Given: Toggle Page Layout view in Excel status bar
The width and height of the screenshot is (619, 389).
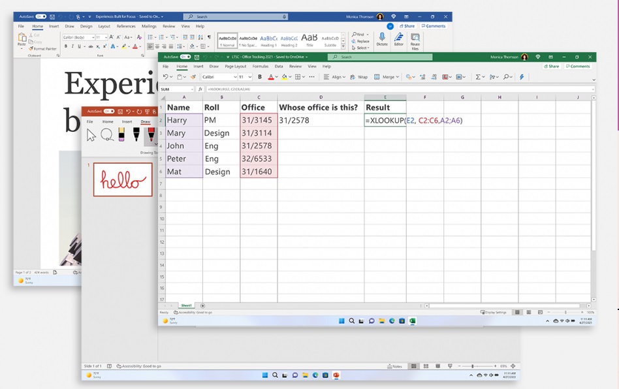Looking at the screenshot, I should [x=529, y=312].
